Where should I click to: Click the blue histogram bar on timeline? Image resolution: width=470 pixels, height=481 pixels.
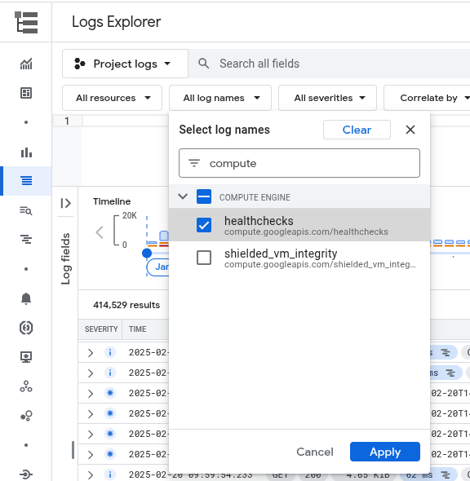(x=164, y=236)
